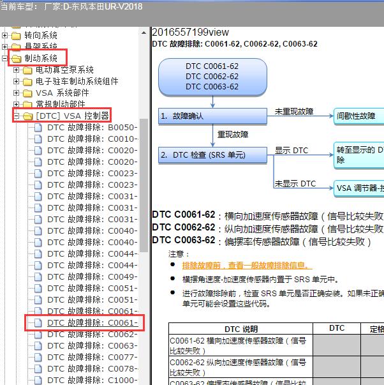Image resolution: width=384 pixels, height=385 pixels.
Task: Click the 故障确认 flowchart step box
Action: pos(213,116)
